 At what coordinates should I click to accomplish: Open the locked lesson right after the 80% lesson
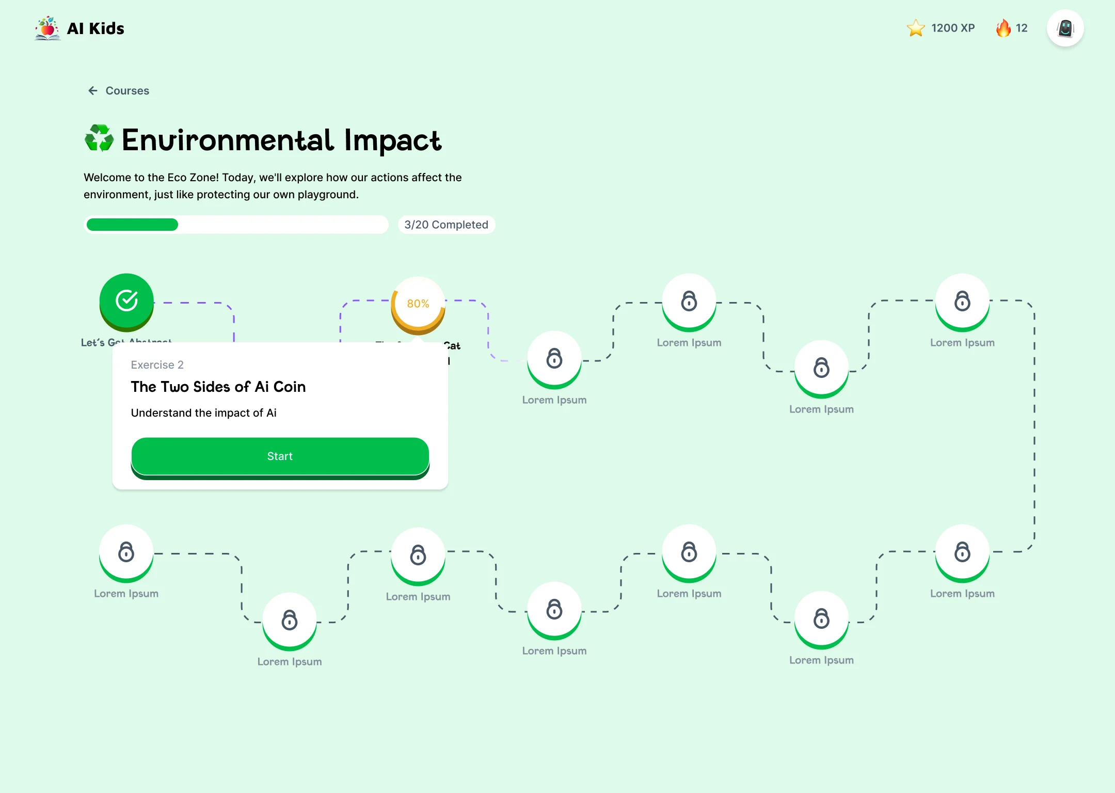pos(554,359)
